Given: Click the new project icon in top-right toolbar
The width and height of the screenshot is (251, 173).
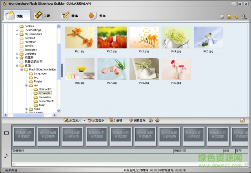Looking at the screenshot, I should (x=222, y=17).
